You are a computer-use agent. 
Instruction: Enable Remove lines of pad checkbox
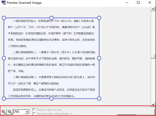pos(34,110)
